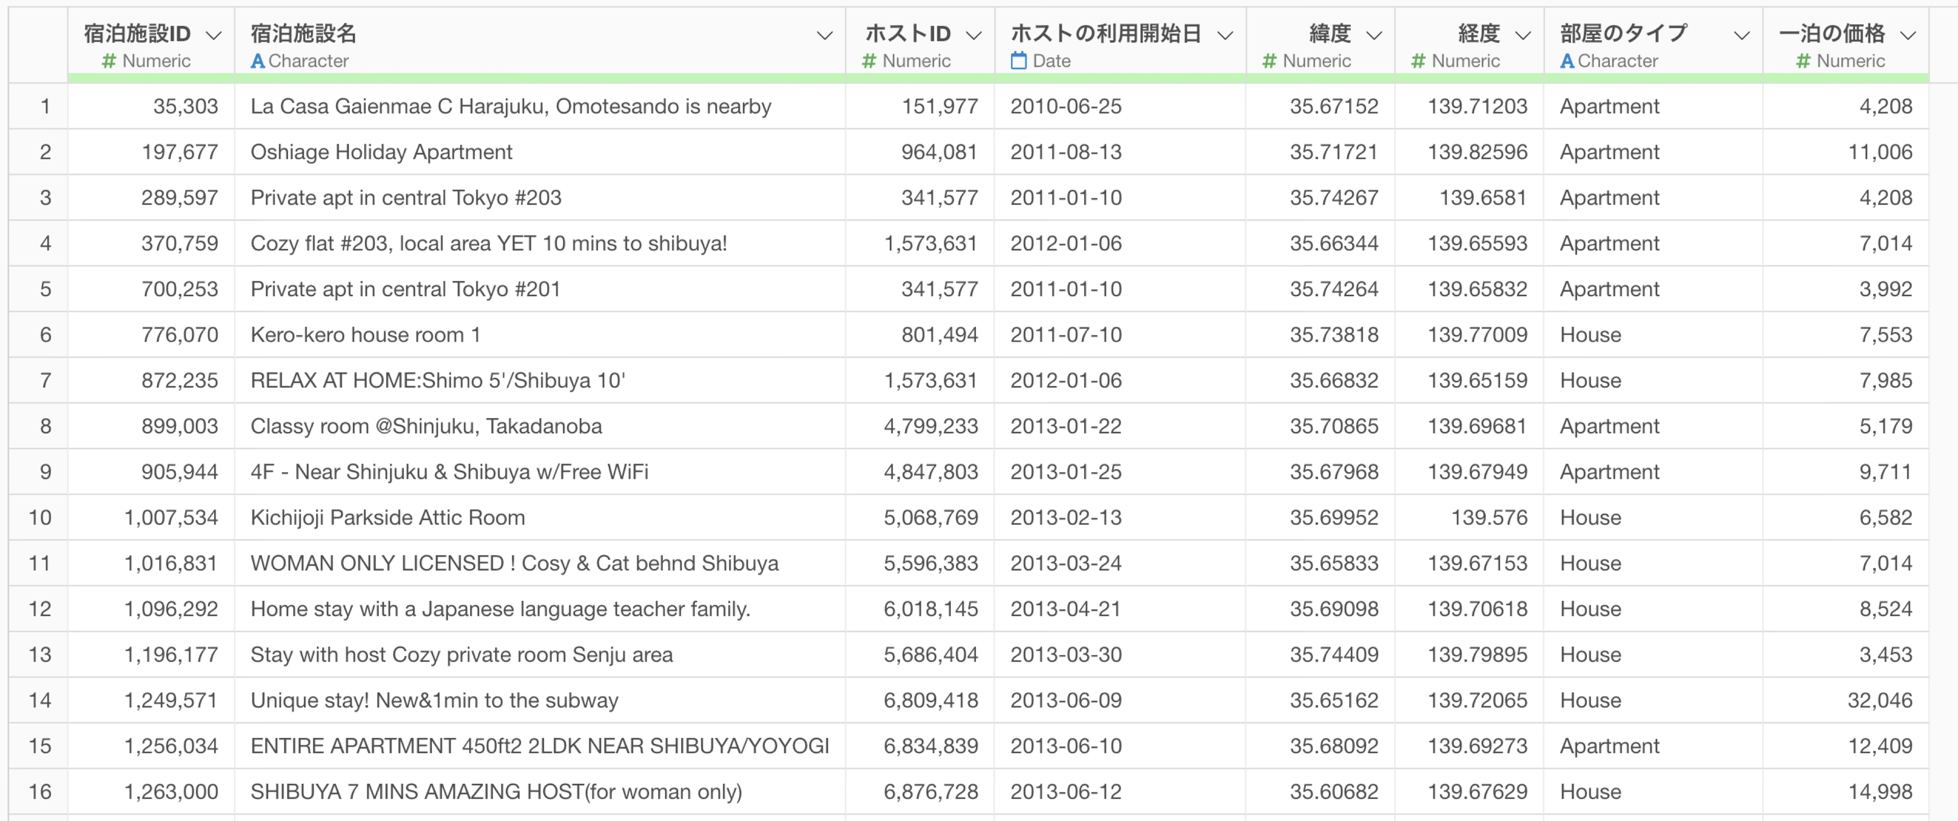This screenshot has height=821, width=1958.
Task: Open the 緯度 column dropdown chevron
Action: click(1374, 36)
